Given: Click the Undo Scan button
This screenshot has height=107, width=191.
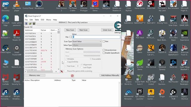Looking at the screenshot, I should click(x=107, y=30).
